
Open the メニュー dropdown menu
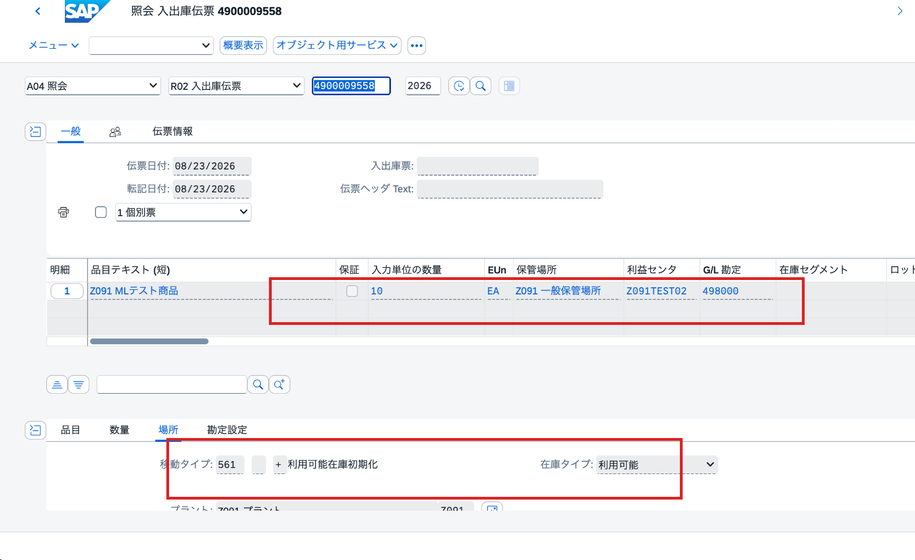pyautogui.click(x=54, y=45)
